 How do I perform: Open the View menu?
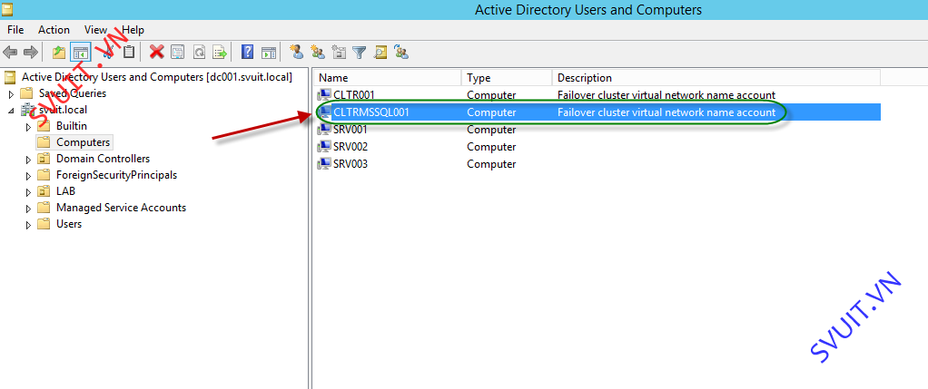(x=95, y=30)
